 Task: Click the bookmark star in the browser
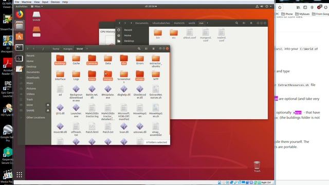pos(280,8)
